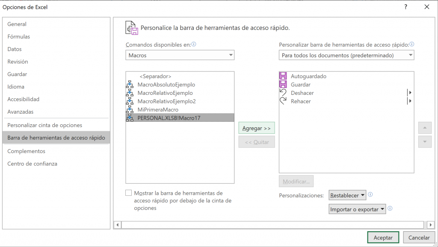Open Para todos los documentos dropdown

(346, 55)
